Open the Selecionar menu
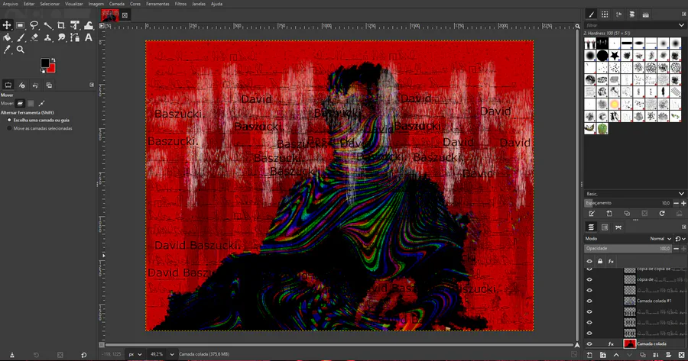This screenshot has height=361, width=688. 50,4
